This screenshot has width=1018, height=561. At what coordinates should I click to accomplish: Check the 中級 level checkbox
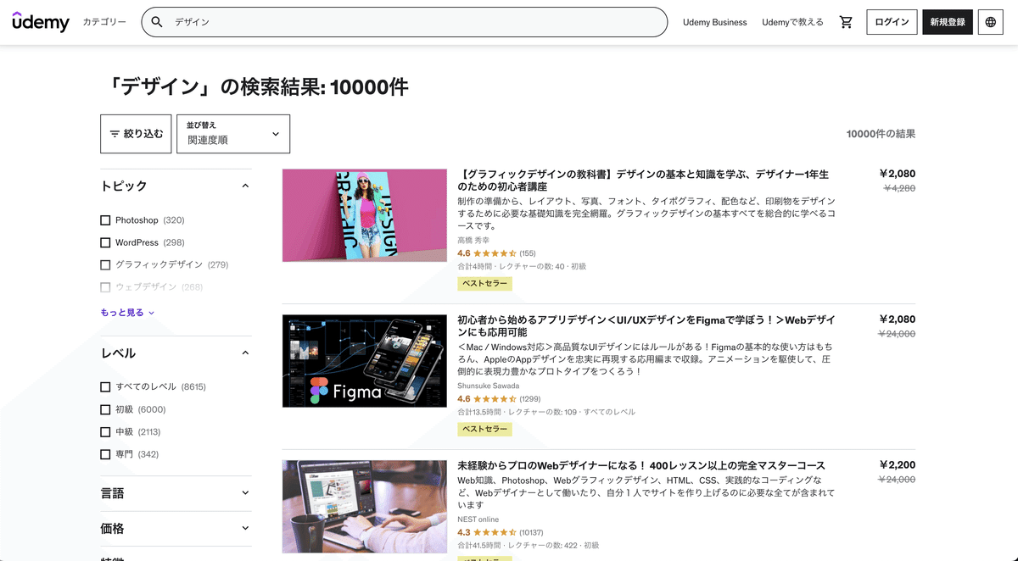(x=105, y=432)
